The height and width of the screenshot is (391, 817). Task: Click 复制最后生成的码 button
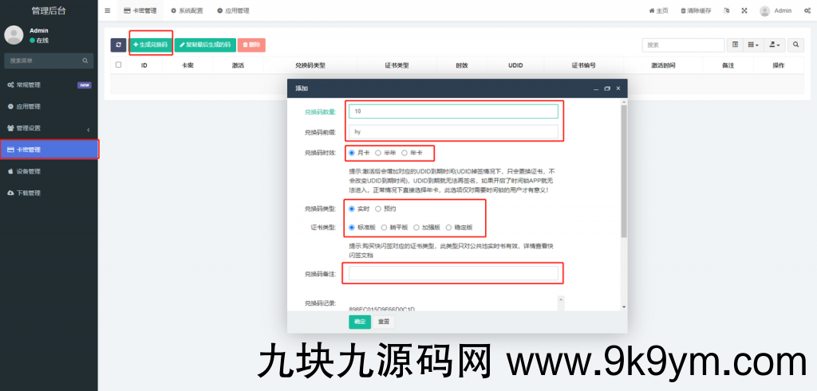(x=205, y=45)
